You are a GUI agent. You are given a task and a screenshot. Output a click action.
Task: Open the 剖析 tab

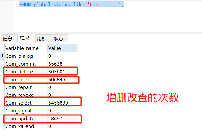pos(44,38)
